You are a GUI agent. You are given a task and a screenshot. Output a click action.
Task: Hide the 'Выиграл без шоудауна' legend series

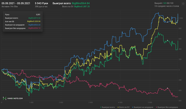(x=167, y=107)
